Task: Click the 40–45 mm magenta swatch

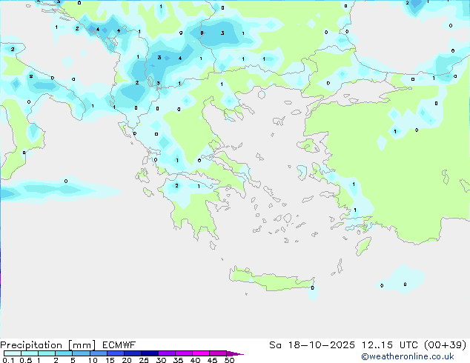Action: 201,353
